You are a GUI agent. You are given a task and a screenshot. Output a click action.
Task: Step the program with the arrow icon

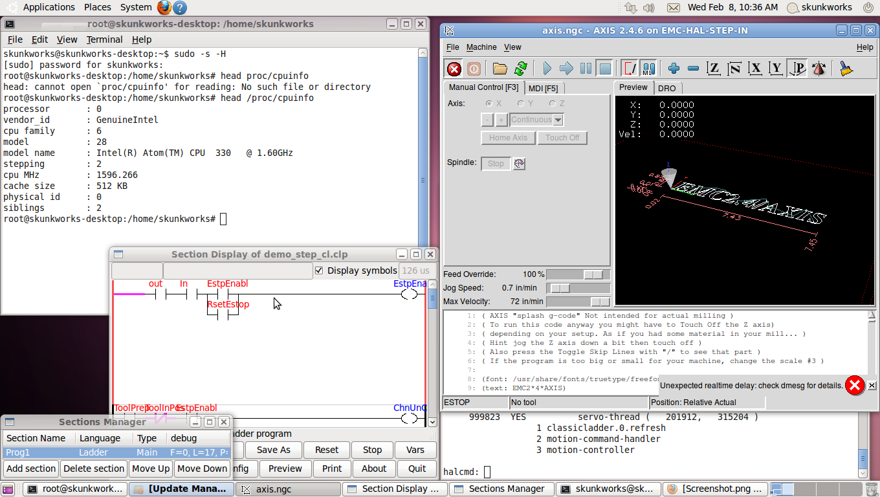(x=566, y=69)
